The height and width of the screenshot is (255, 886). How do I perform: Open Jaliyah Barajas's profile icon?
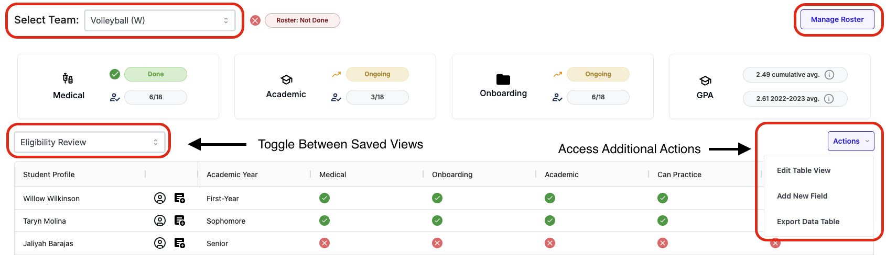(160, 243)
